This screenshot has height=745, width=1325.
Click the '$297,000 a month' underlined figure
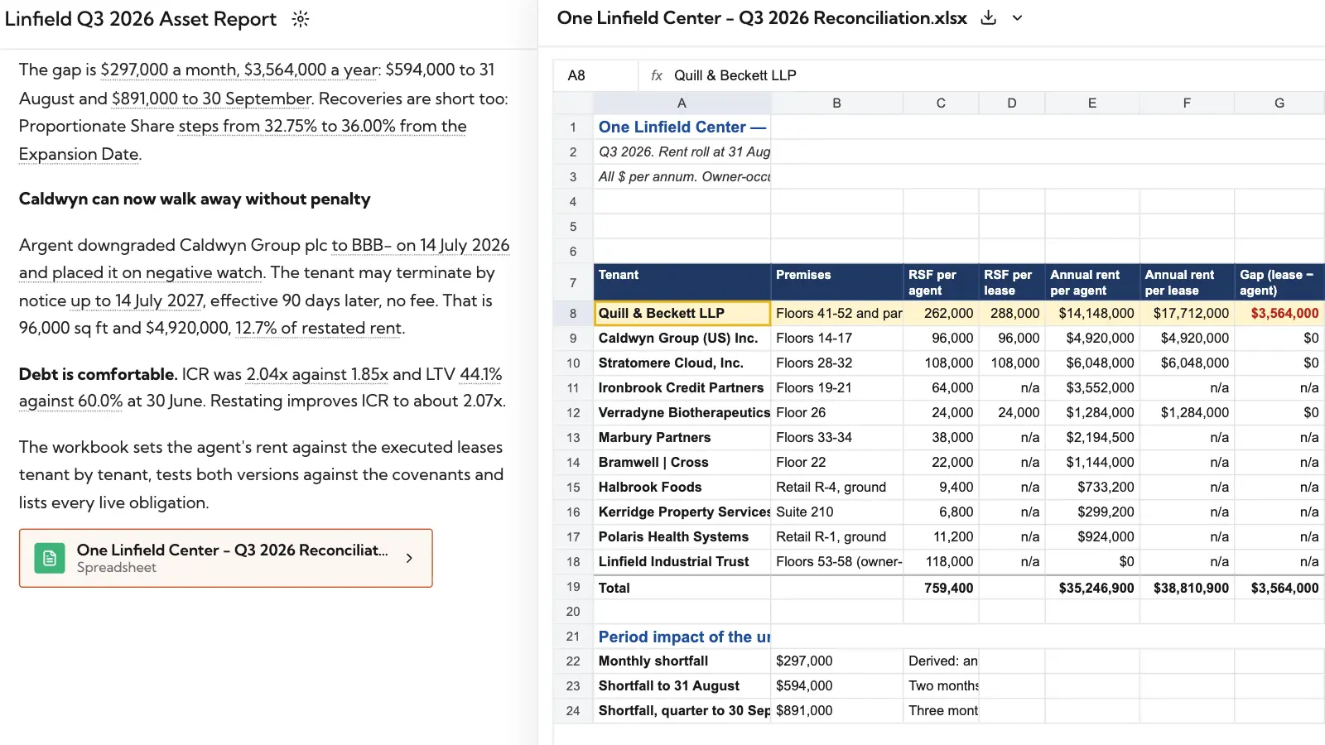[169, 70]
